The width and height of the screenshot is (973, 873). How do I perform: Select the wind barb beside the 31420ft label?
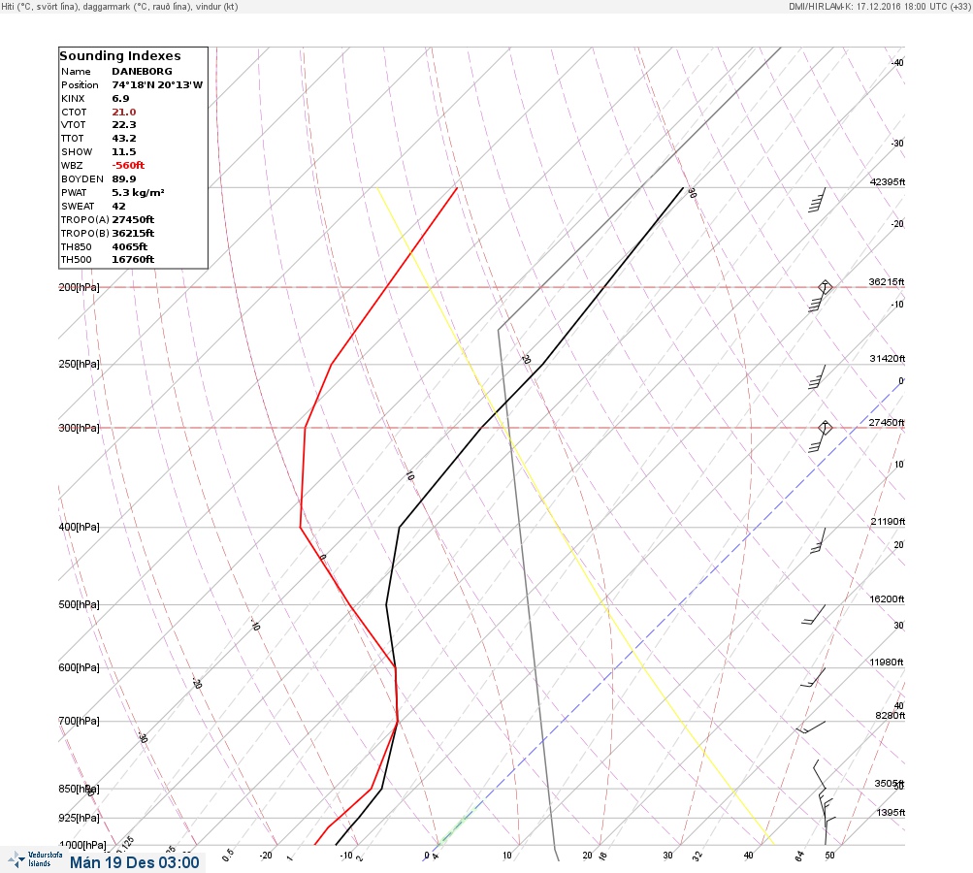tap(817, 377)
